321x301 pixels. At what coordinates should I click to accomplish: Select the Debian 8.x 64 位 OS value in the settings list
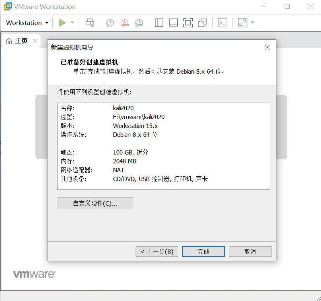135,134
